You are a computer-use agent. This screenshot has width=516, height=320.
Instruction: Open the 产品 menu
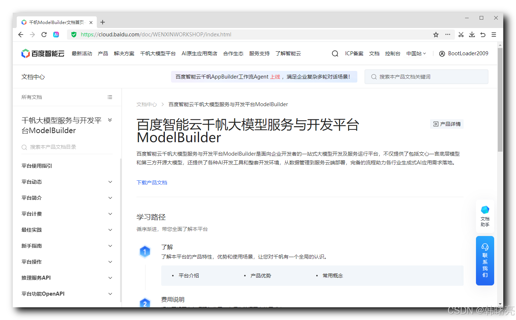103,53
